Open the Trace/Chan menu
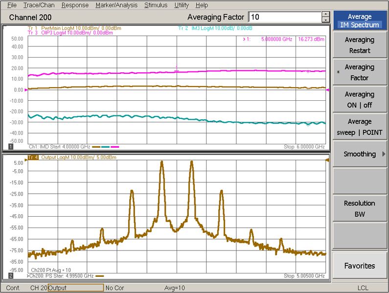The image size is (389, 293). 39,5
